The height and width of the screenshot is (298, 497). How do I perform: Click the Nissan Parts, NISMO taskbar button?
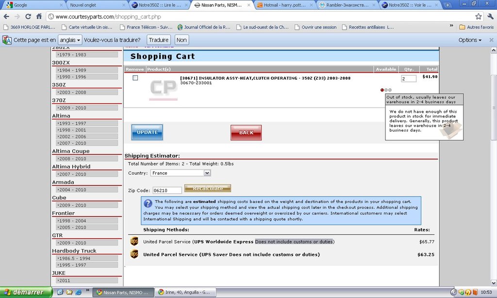click(x=123, y=292)
